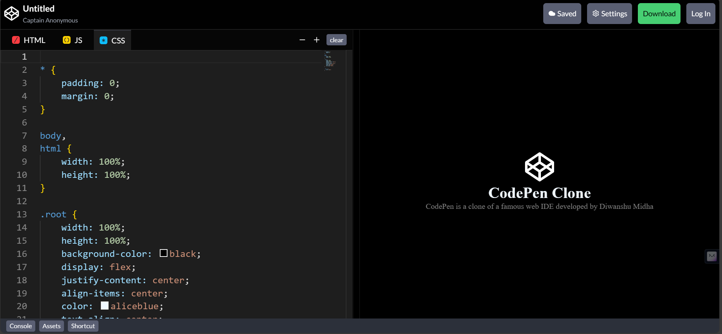Switch to the HTML tab

click(29, 40)
